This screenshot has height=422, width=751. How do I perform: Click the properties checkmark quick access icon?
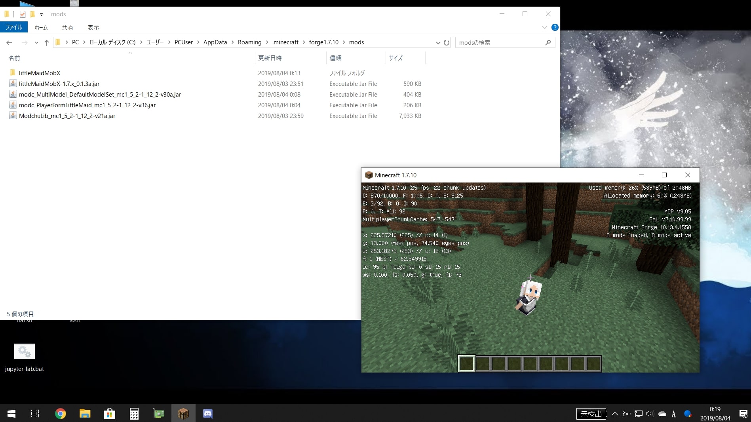pos(23,14)
